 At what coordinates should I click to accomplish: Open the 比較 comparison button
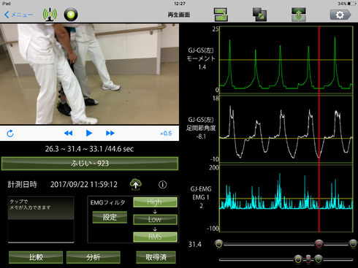click(x=36, y=257)
